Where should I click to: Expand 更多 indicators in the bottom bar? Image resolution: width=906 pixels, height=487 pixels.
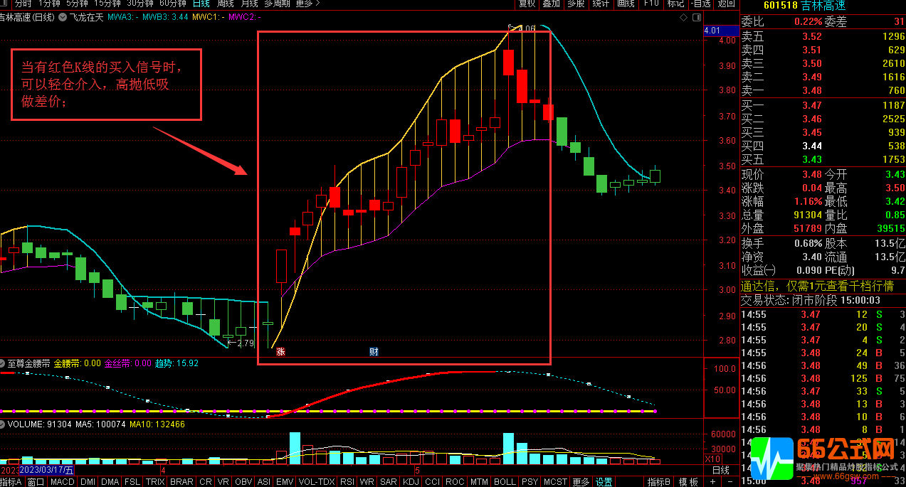pos(581,481)
